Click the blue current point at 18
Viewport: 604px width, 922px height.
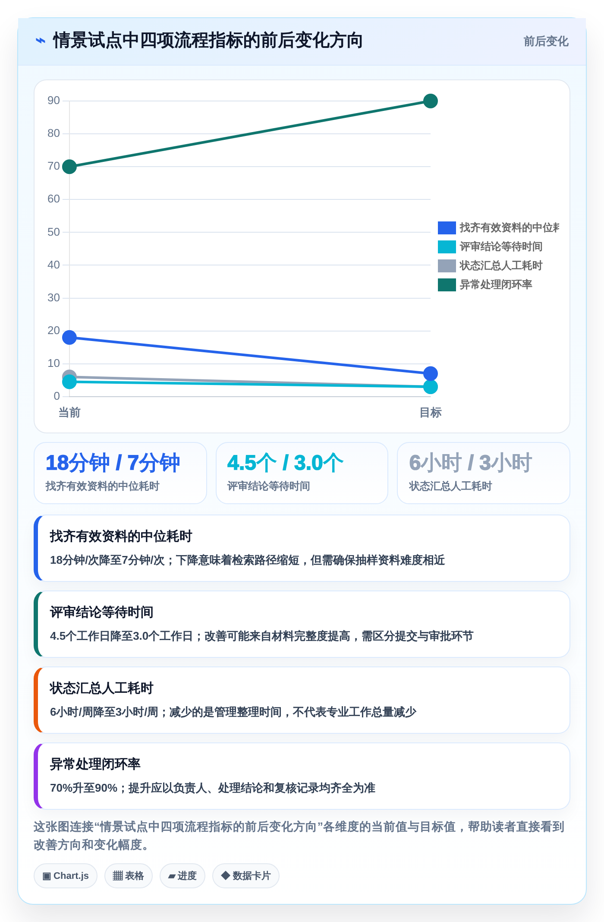(x=69, y=338)
